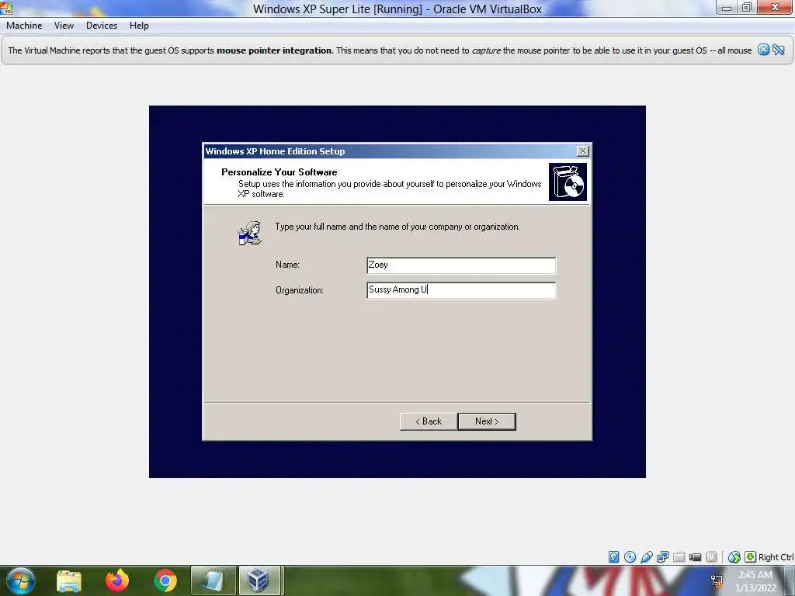This screenshot has width=795, height=596.
Task: Launch Google Chrome from the taskbar
Action: coord(165,580)
